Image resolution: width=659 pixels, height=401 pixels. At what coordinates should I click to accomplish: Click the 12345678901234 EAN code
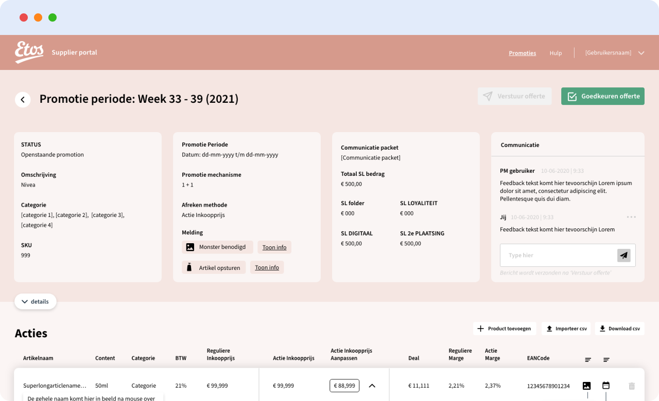(x=548, y=386)
